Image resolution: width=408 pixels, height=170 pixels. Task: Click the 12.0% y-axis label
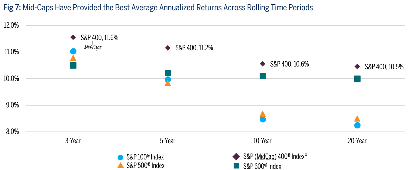coord(11,26)
